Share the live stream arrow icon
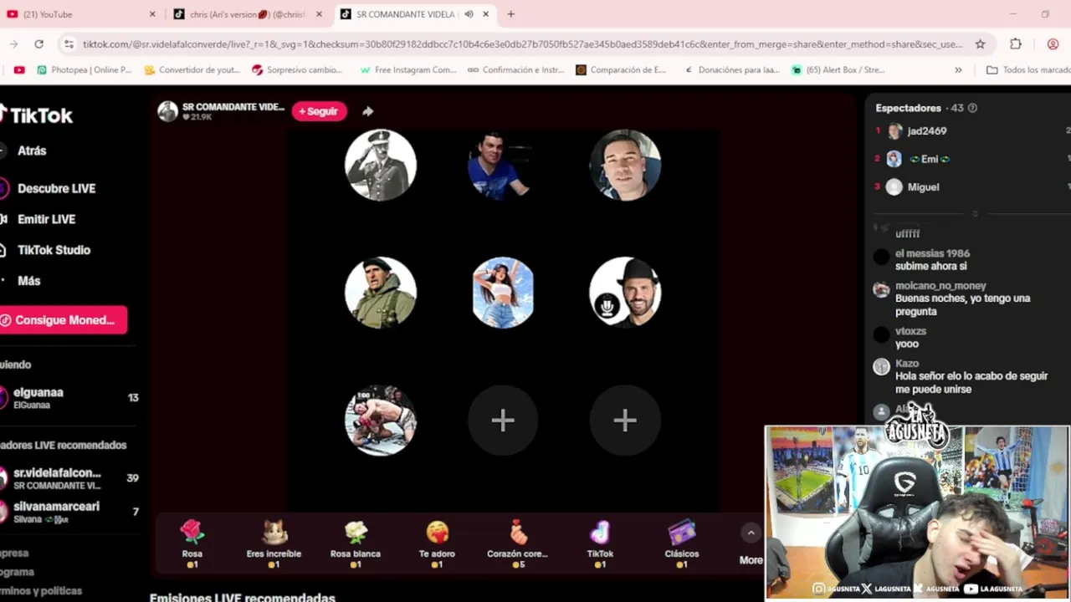Screen dimensions: 1071x602 click(x=367, y=111)
